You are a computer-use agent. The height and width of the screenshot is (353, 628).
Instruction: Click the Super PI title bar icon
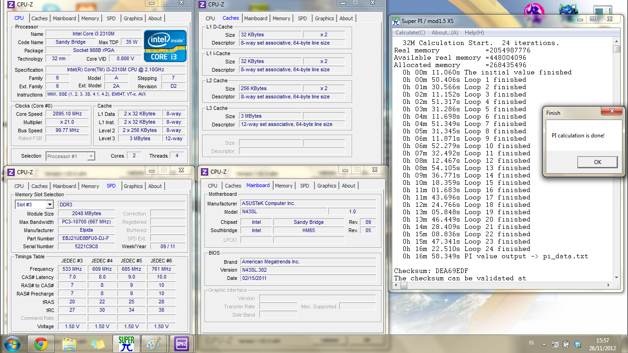[x=395, y=21]
